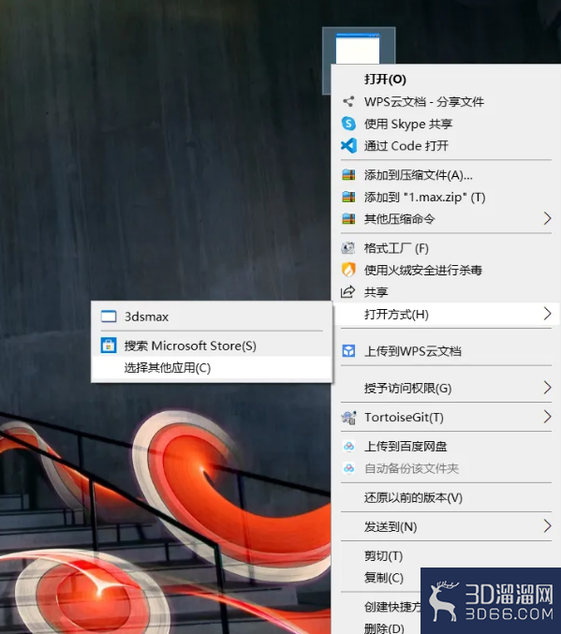Click the 格式工厂 icon

coord(348,248)
